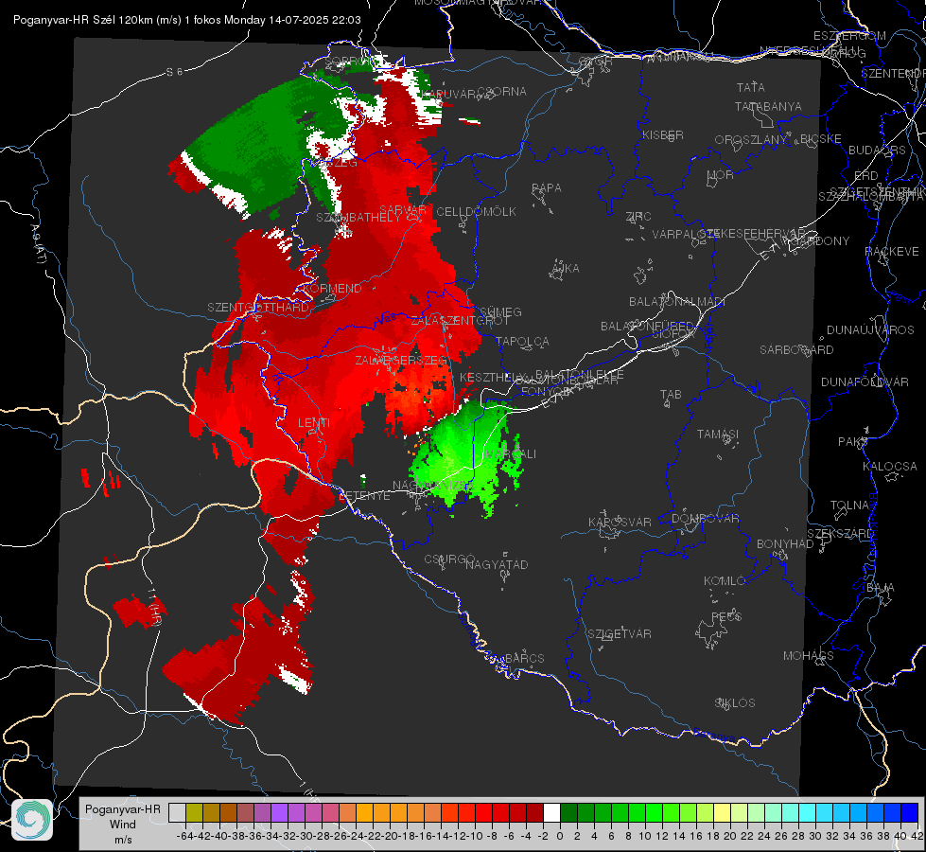
Task: Select the MOHACS label
Action: coord(809,656)
